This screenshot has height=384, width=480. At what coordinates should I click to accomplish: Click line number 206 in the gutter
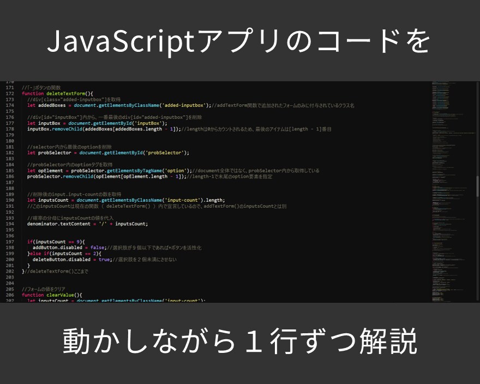click(x=10, y=295)
